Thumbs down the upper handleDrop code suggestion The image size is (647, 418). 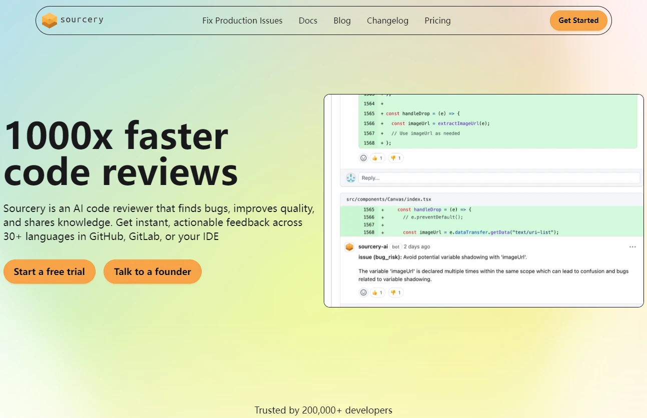[x=395, y=158]
